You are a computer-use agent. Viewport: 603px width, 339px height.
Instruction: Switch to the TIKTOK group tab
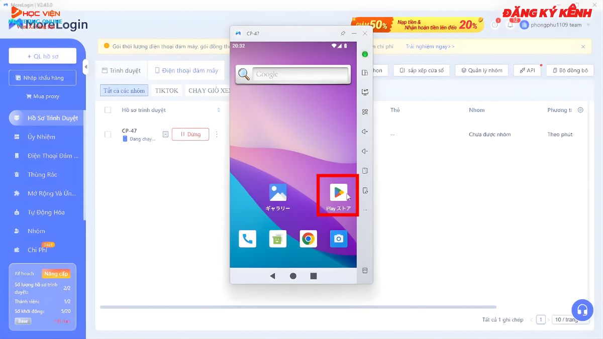[x=166, y=90]
